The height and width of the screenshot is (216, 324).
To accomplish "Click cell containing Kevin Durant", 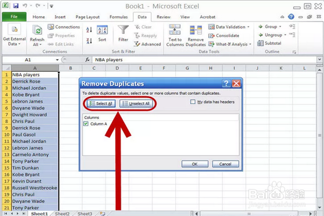I will (x=35, y=181).
